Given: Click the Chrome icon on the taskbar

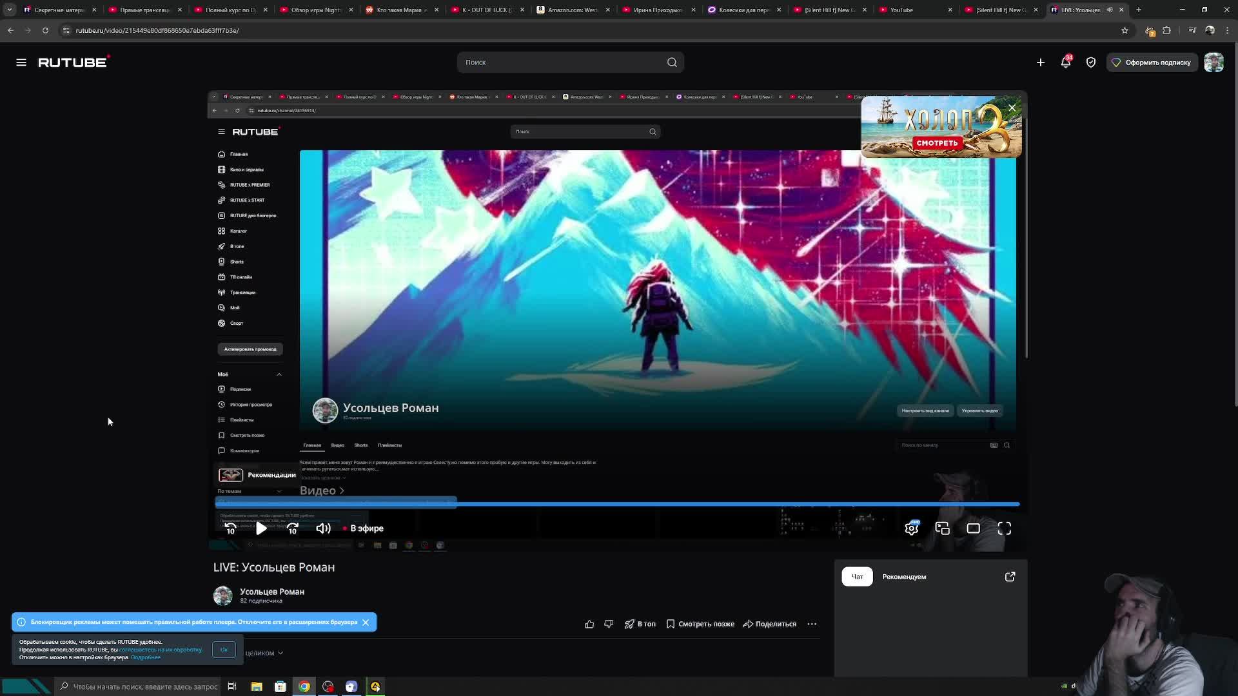Looking at the screenshot, I should (304, 686).
